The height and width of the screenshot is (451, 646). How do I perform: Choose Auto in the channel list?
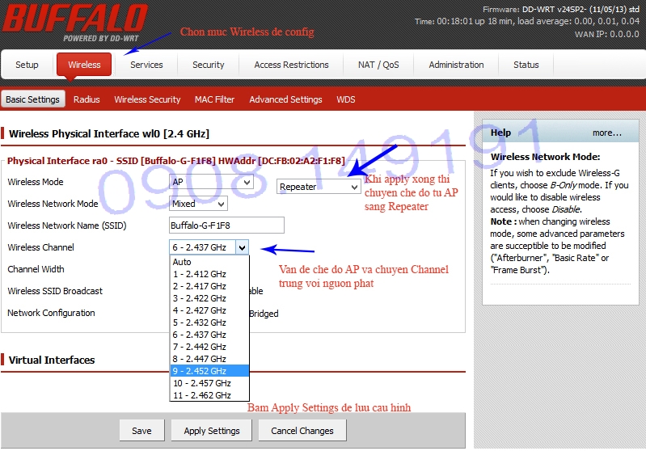[182, 262]
